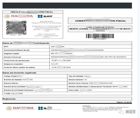The height and width of the screenshot is (118, 140).
Task: Click the Régimen Capital row value
Action: 91,53
